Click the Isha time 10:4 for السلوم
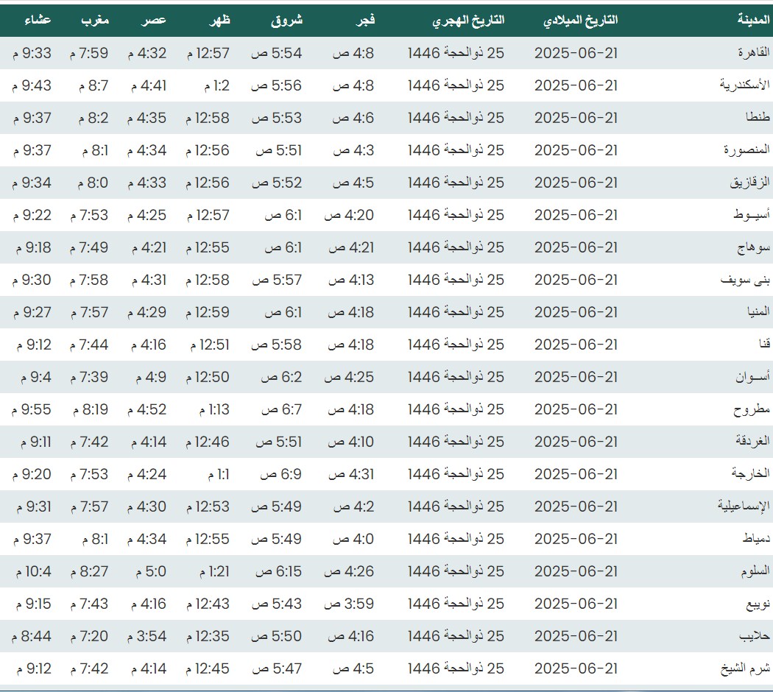 coord(32,571)
